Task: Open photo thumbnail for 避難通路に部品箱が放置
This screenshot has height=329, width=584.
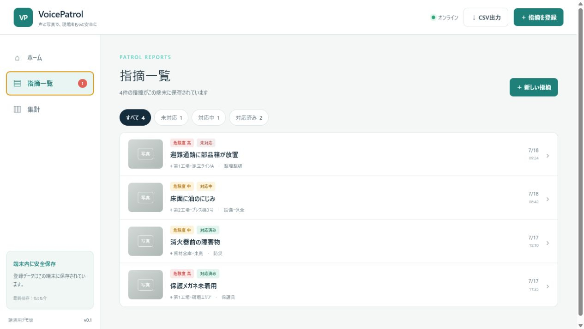Action: 145,154
